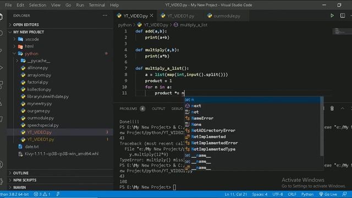Open factorial.py in explorer
The height and width of the screenshot is (198, 352).
(x=61, y=82)
